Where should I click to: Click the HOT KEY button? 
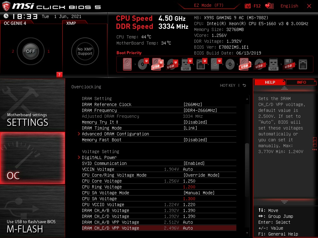click(228, 86)
